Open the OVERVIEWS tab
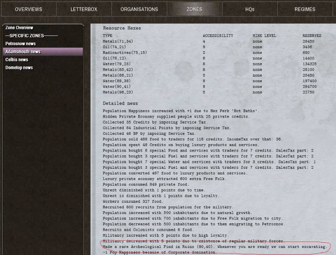The height and width of the screenshot is (255, 336). point(28,9)
